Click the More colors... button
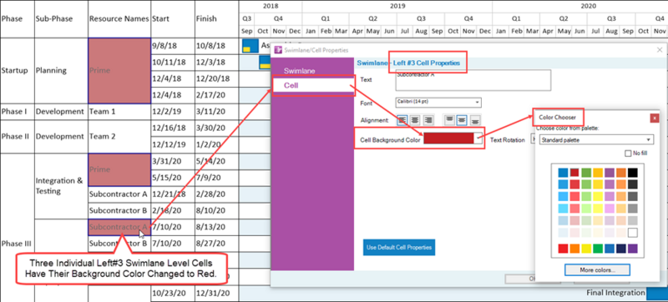The width and height of the screenshot is (668, 302). coord(597,269)
